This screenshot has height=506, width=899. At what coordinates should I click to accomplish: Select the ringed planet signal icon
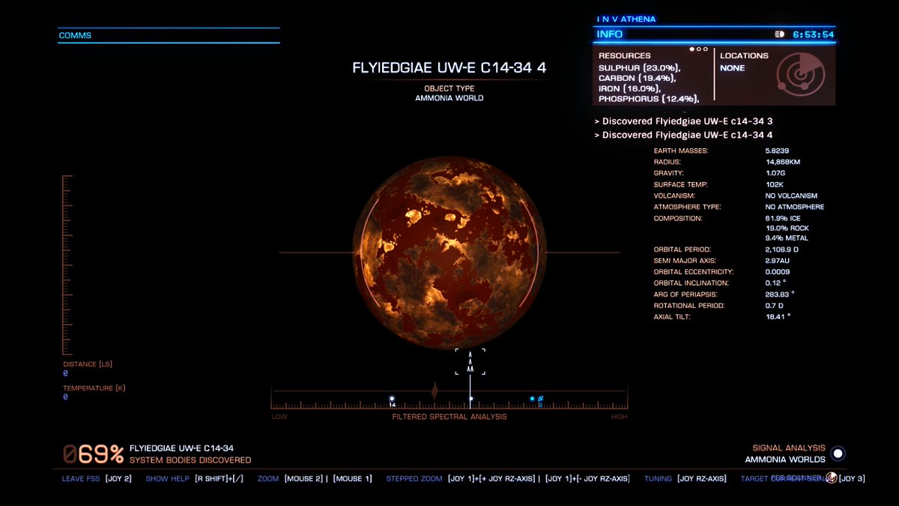pos(540,399)
